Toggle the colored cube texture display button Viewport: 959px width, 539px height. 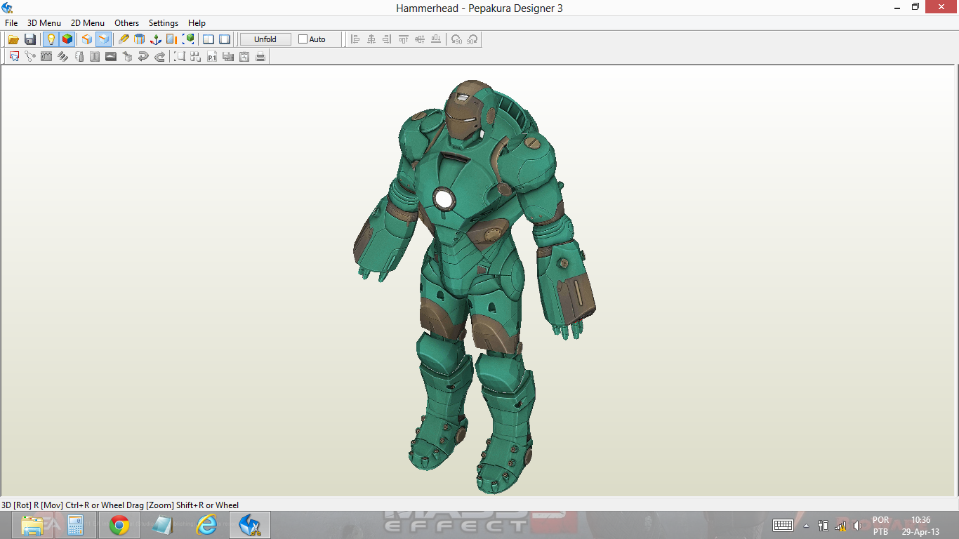click(x=67, y=39)
